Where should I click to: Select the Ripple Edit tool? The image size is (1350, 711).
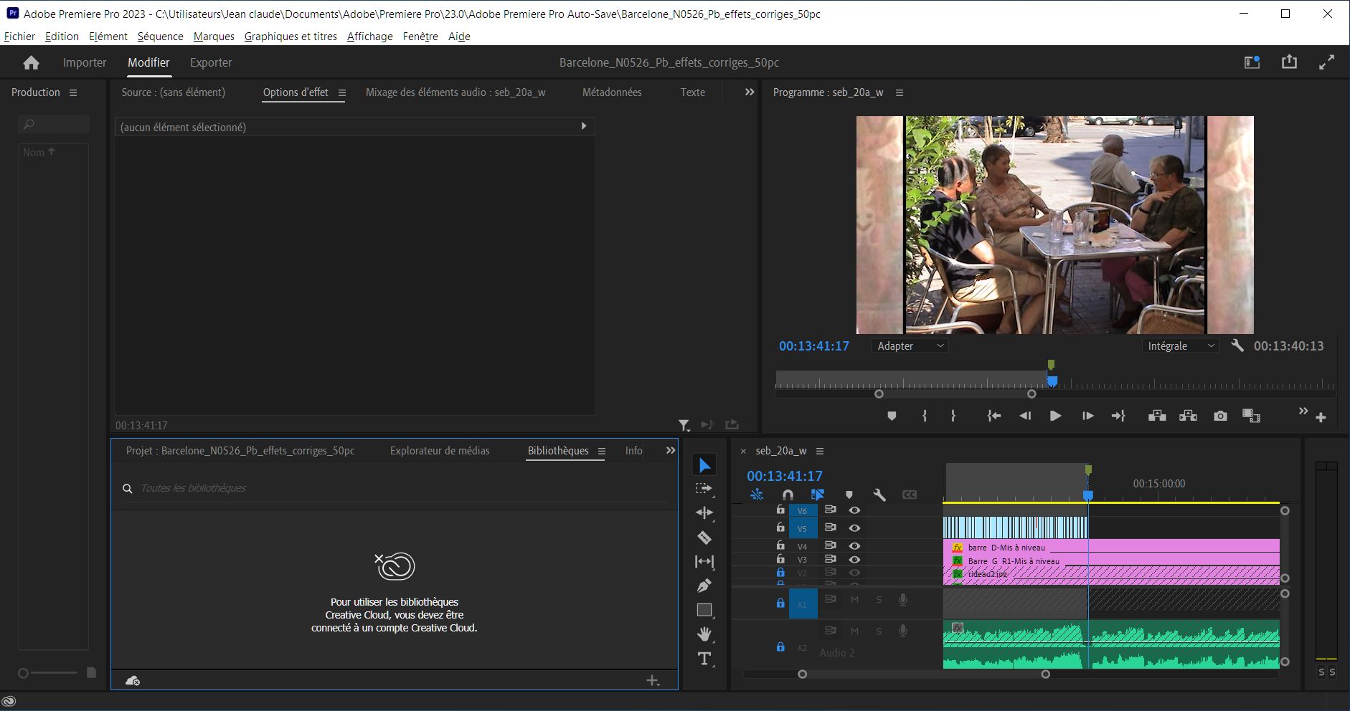704,512
